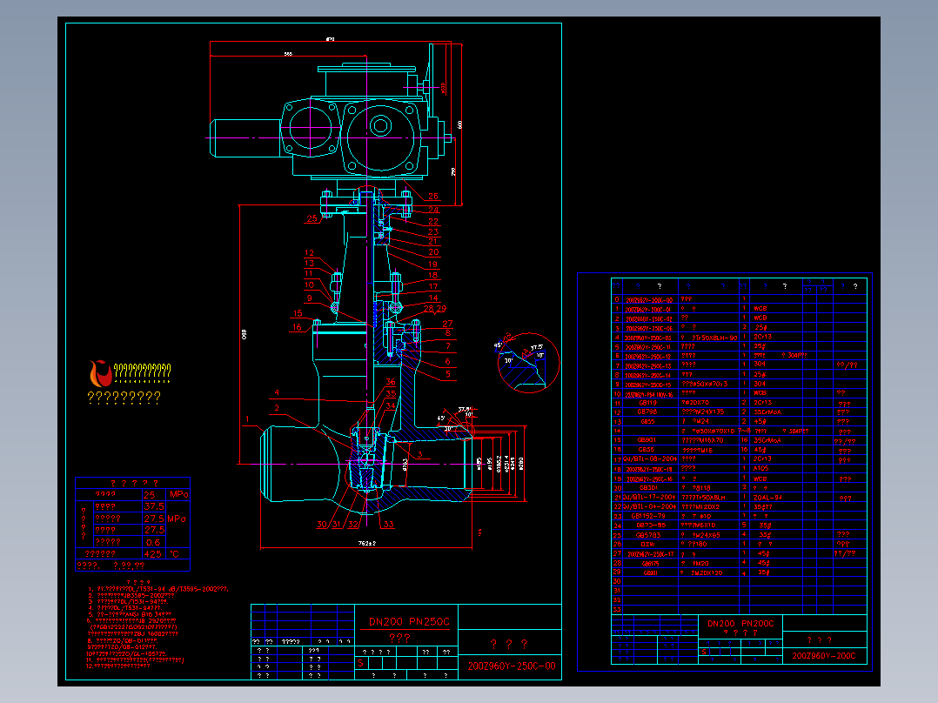Viewport: 938px width, 703px height.
Task: Select part callout 25 left of yoke
Action: pyautogui.click(x=312, y=218)
